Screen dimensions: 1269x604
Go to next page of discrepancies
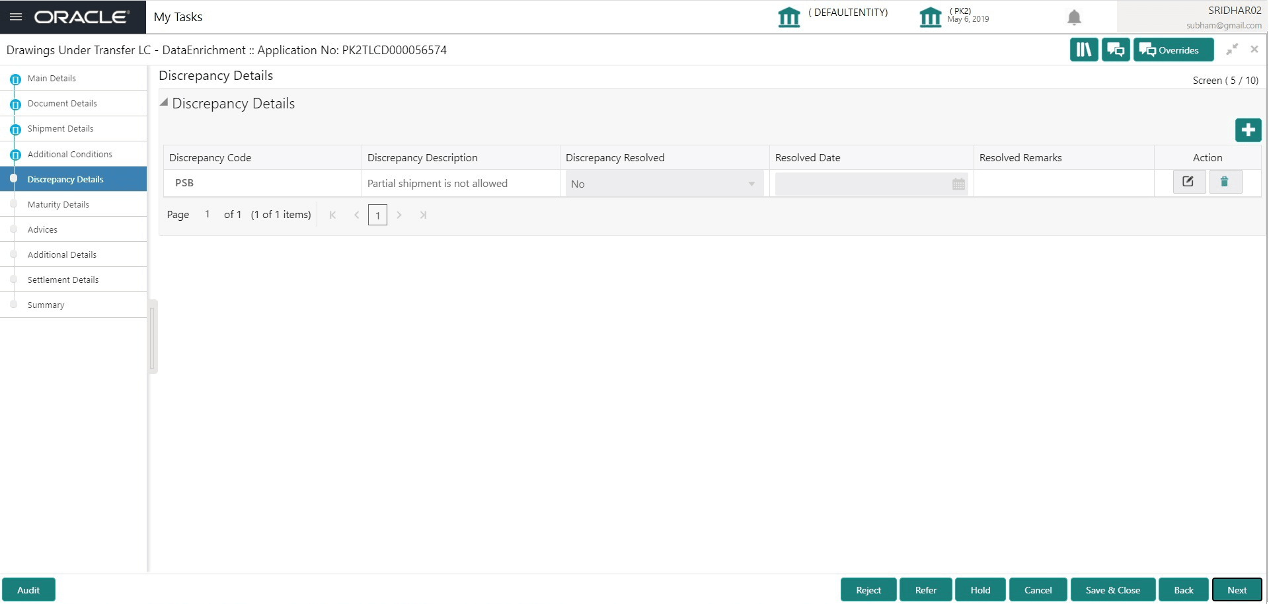[x=399, y=215]
